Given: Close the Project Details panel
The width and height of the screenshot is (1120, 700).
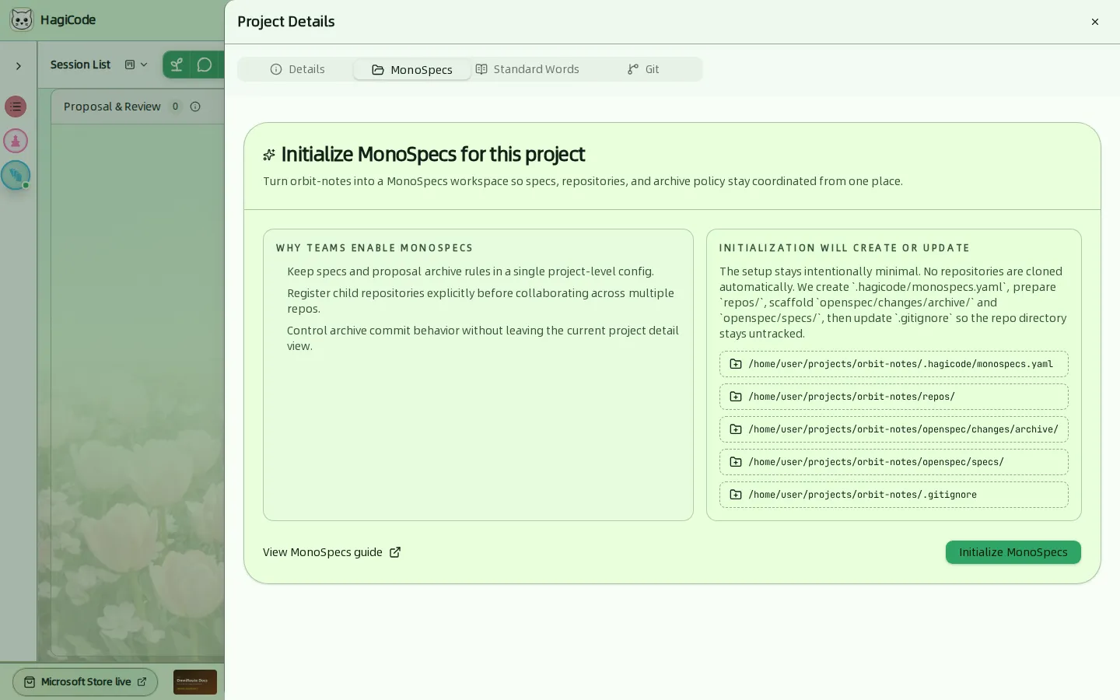Looking at the screenshot, I should (1095, 22).
